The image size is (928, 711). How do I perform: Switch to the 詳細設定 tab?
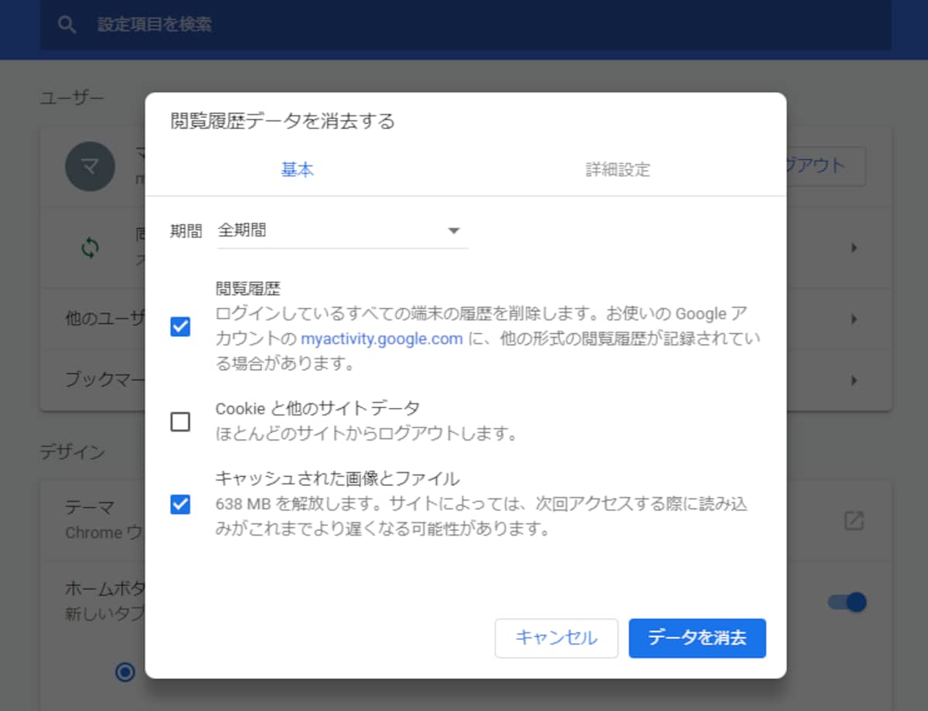pyautogui.click(x=618, y=170)
